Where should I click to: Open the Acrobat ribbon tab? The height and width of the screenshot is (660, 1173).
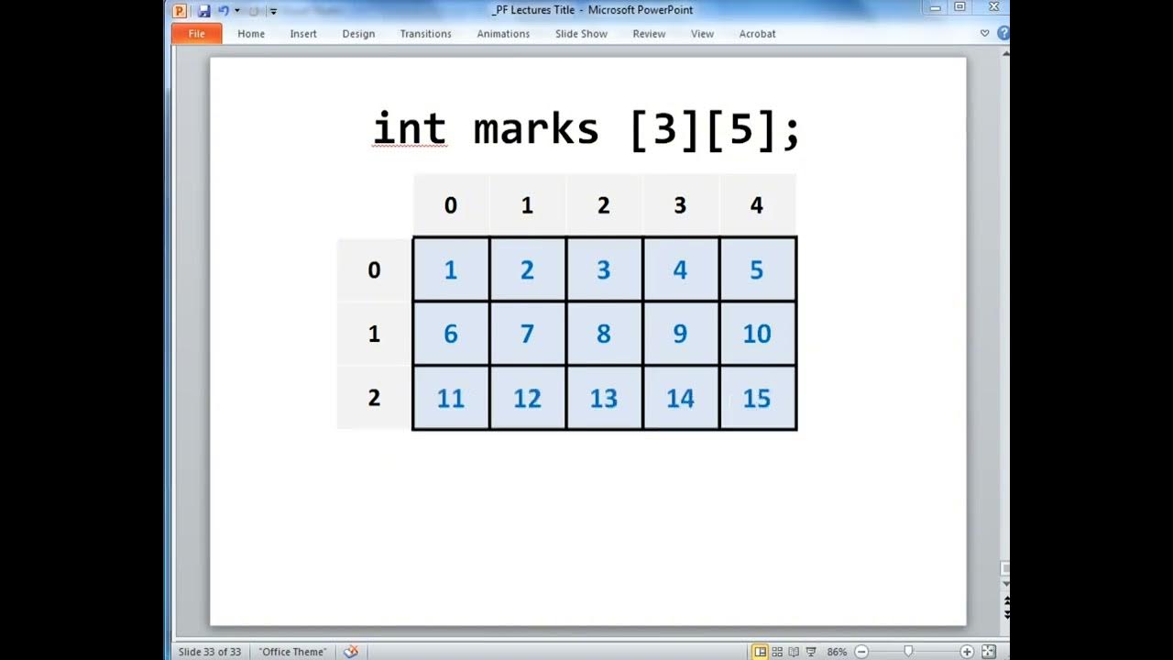point(757,34)
